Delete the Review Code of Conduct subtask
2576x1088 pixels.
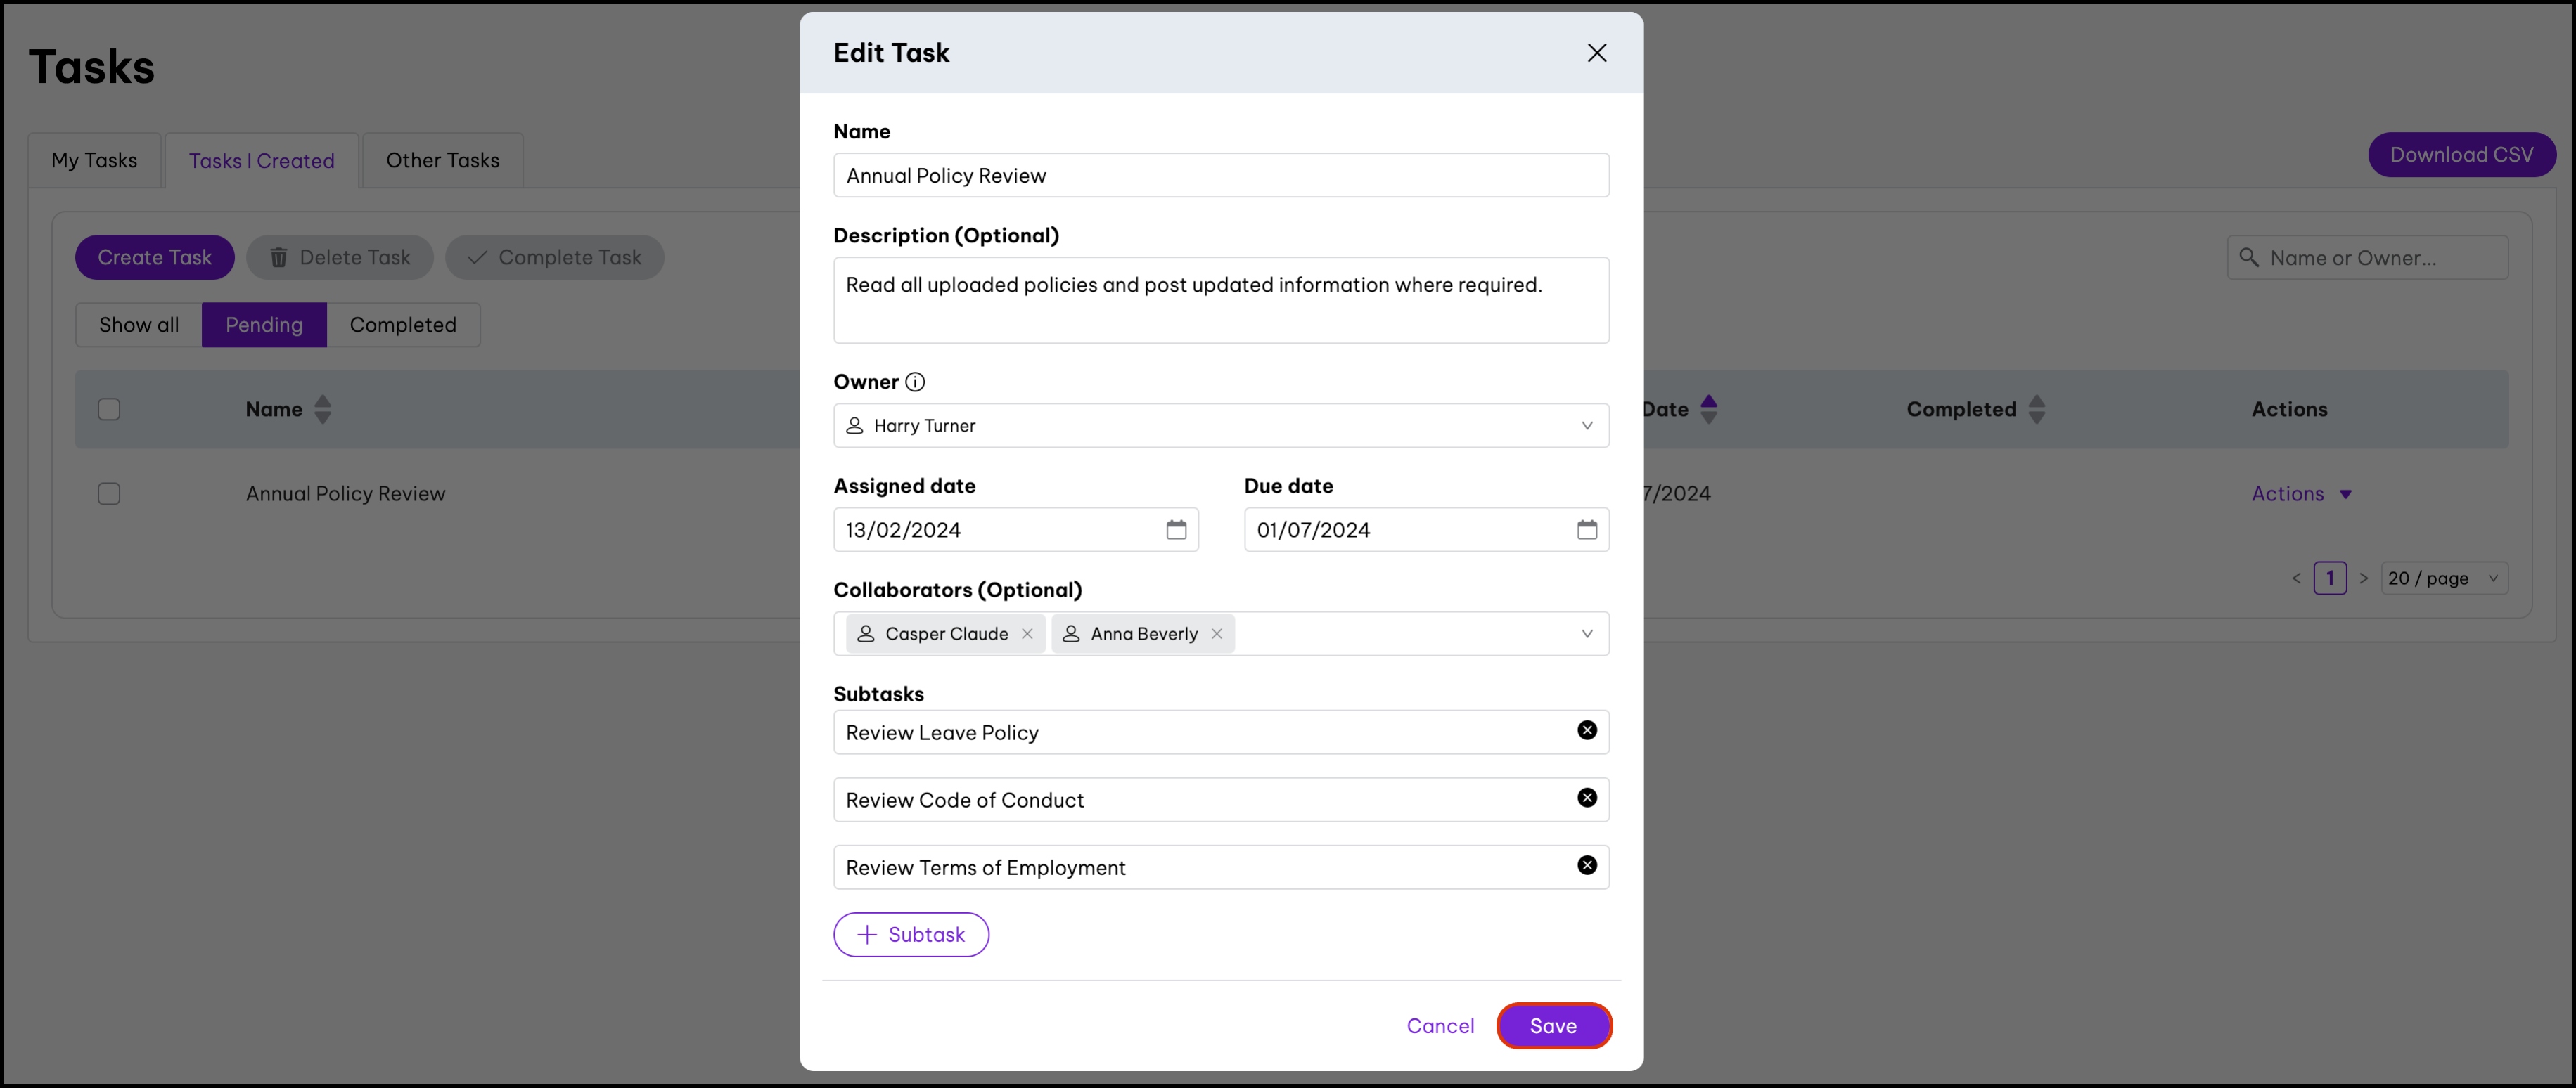(x=1587, y=798)
